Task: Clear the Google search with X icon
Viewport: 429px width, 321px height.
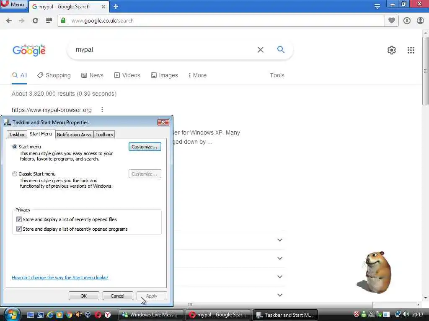Action: [x=261, y=50]
